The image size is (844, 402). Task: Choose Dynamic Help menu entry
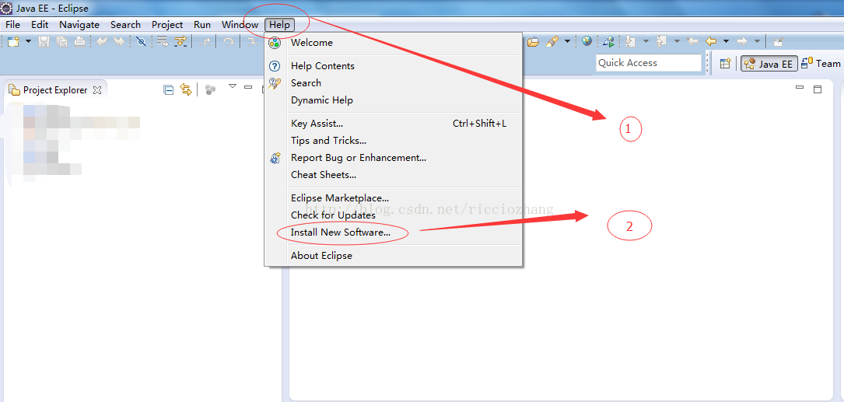click(x=393, y=100)
